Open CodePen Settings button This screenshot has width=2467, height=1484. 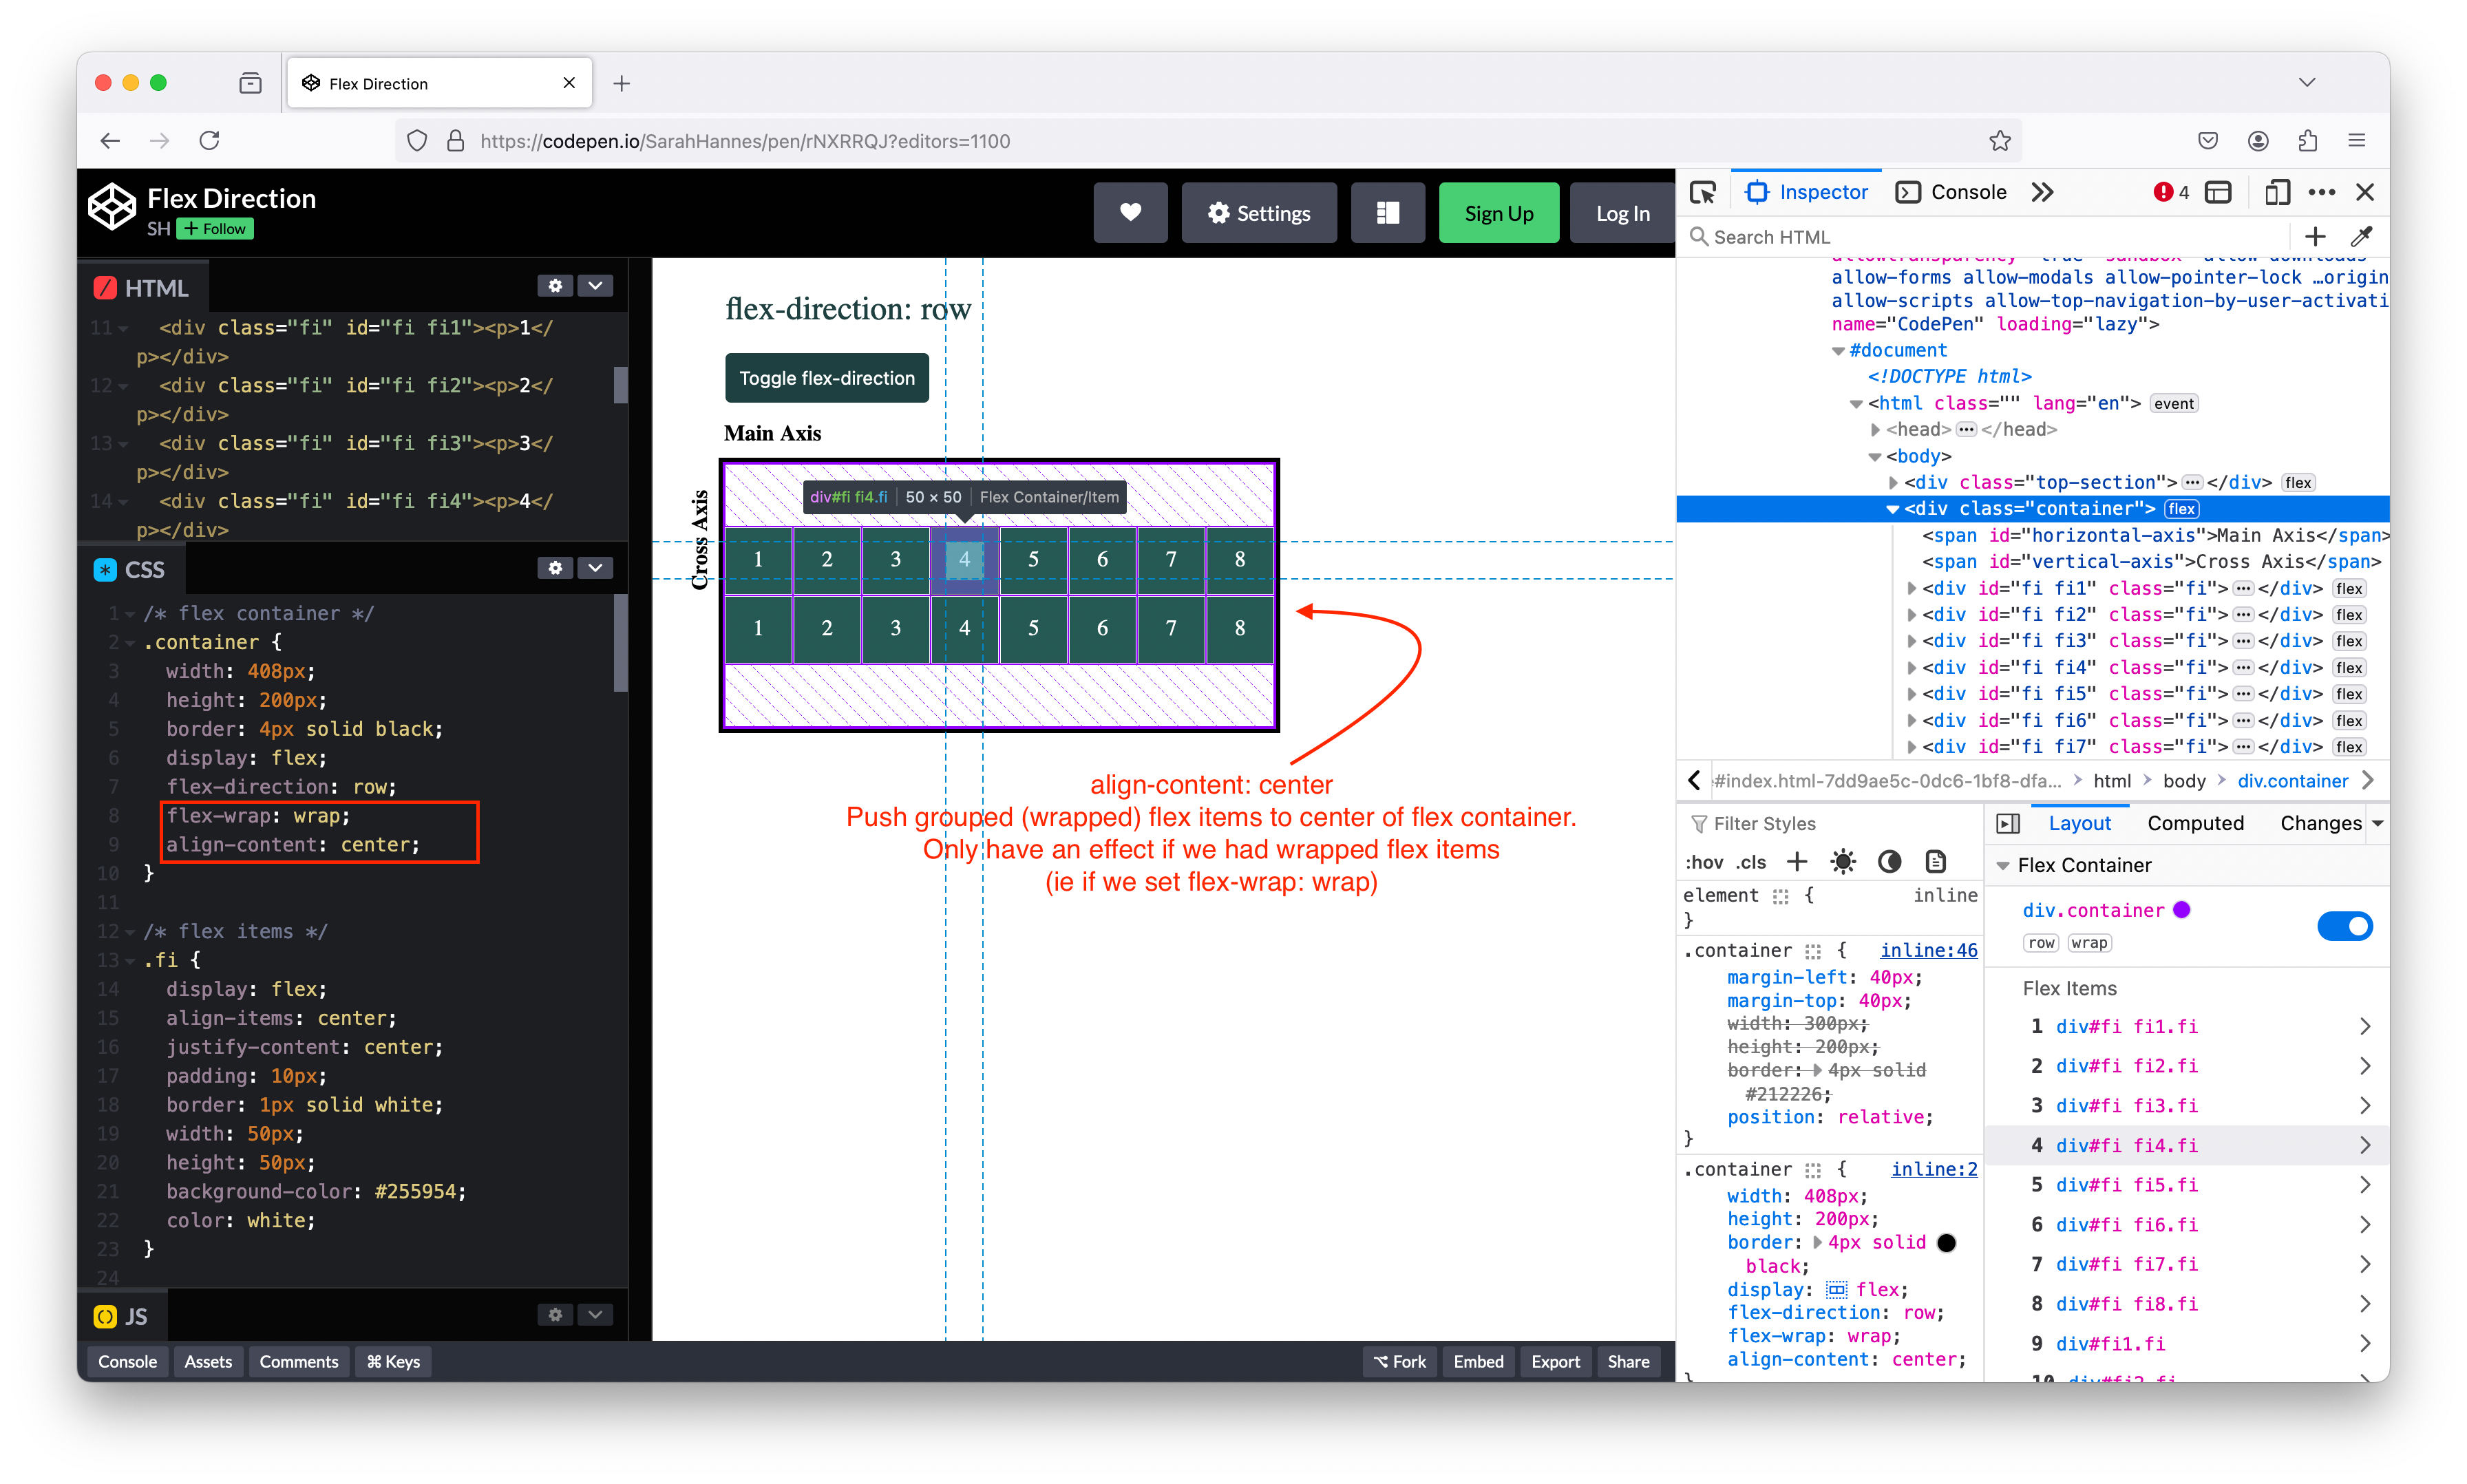1259,213
